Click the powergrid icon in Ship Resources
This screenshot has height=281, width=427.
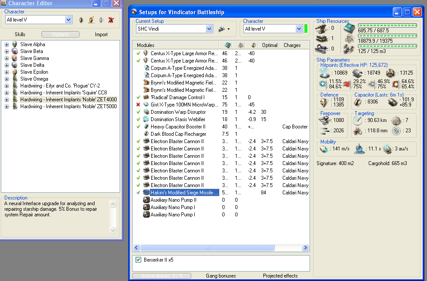349,39
